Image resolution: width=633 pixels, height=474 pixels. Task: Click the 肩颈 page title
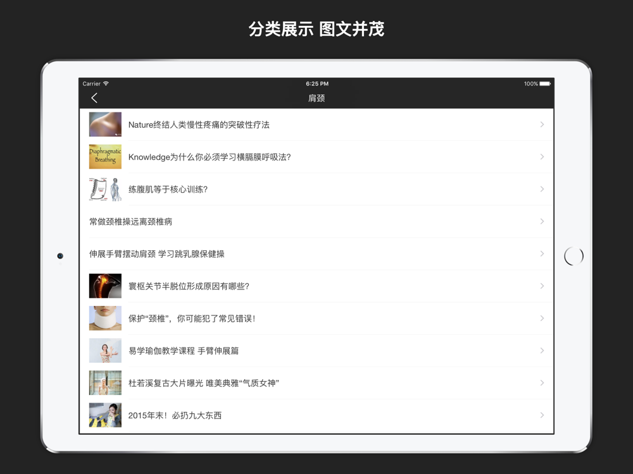(x=316, y=98)
